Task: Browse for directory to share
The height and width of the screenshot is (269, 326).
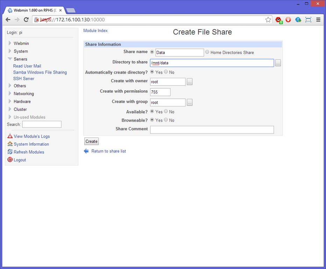Action: [x=278, y=63]
